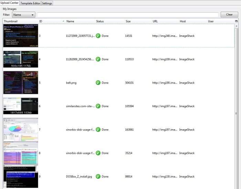
Task: Switch to the Template Editor tab
Action: (x=31, y=3)
